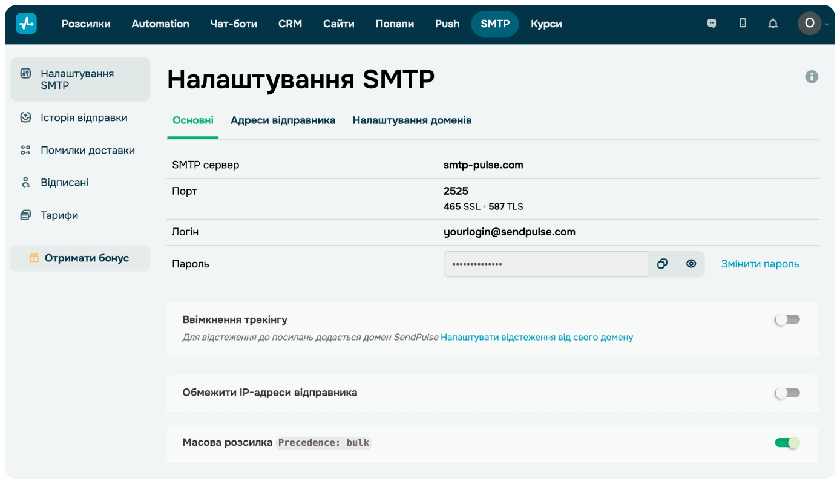Open the chat support icon in header

[712, 24]
